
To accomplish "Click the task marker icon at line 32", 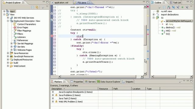I will (x=52, y=20).
